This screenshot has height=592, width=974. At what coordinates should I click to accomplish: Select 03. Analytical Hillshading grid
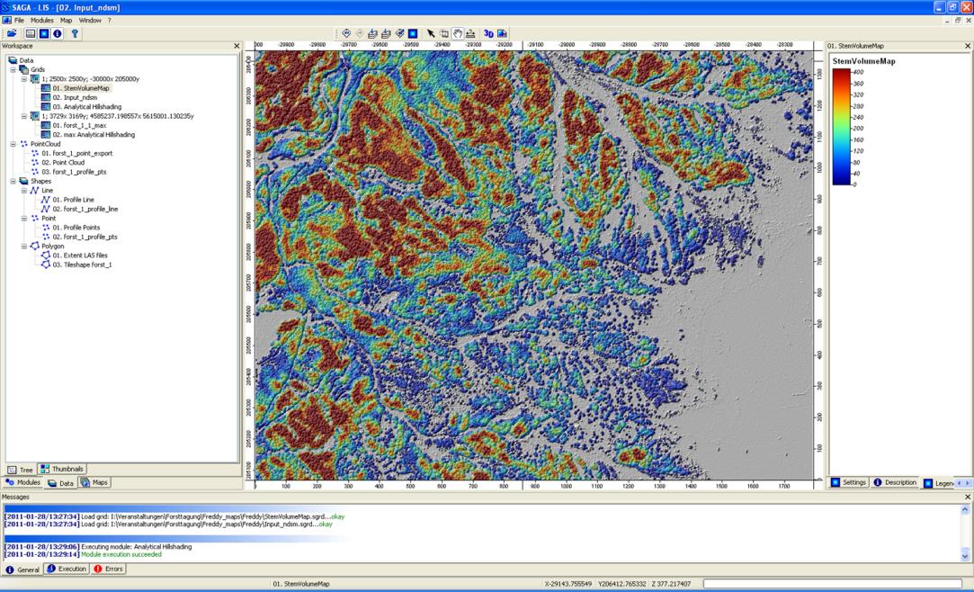[87, 107]
